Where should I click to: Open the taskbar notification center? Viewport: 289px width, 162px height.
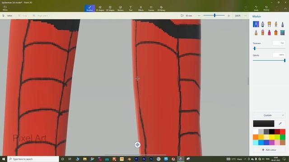pos(284,159)
